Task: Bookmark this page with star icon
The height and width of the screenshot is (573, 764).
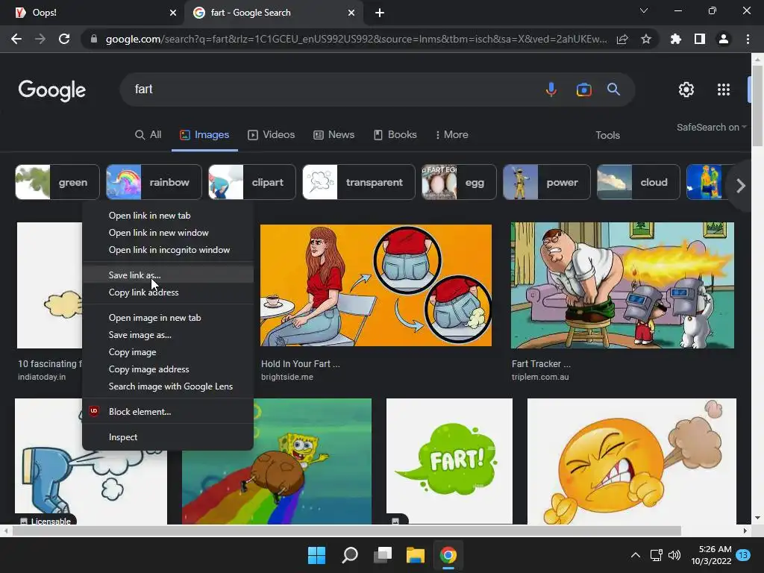Action: coord(646,39)
